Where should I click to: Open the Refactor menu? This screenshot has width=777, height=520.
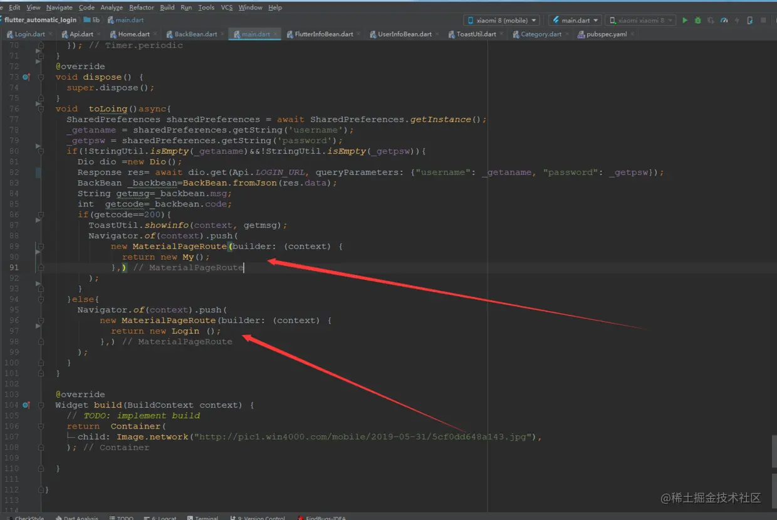pyautogui.click(x=142, y=8)
